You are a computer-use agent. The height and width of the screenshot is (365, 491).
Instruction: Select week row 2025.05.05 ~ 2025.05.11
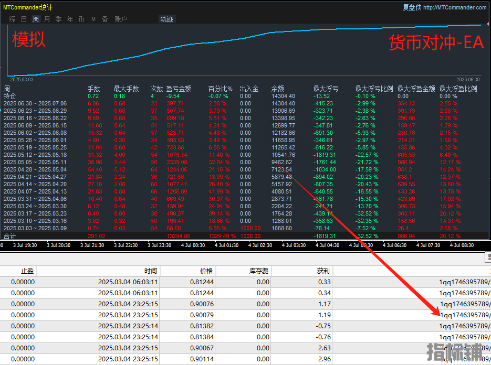click(244, 163)
